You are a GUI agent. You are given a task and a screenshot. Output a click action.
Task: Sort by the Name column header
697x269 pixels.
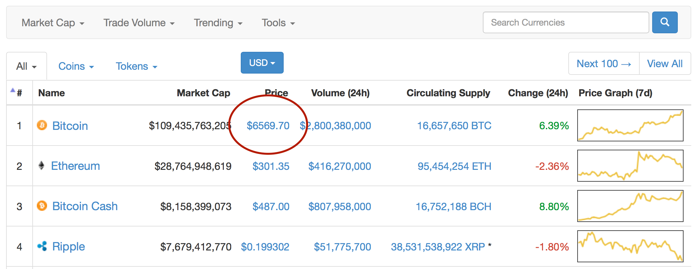pyautogui.click(x=52, y=93)
